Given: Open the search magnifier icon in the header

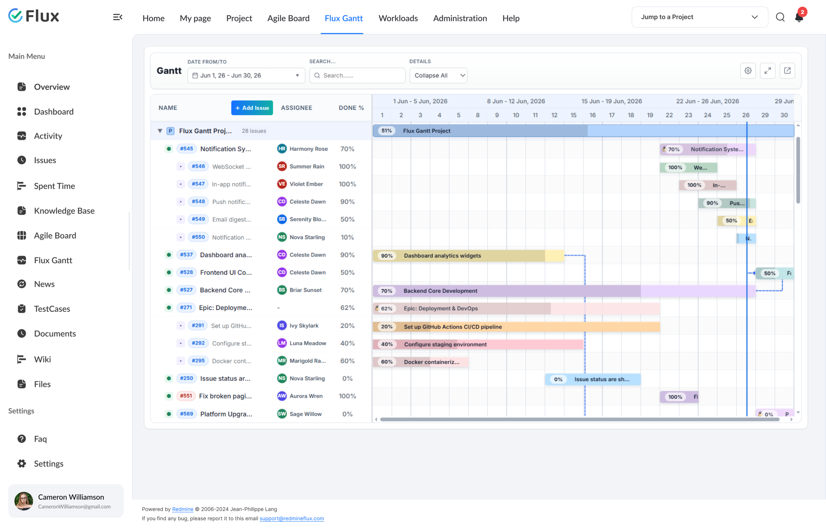Looking at the screenshot, I should tap(780, 17).
